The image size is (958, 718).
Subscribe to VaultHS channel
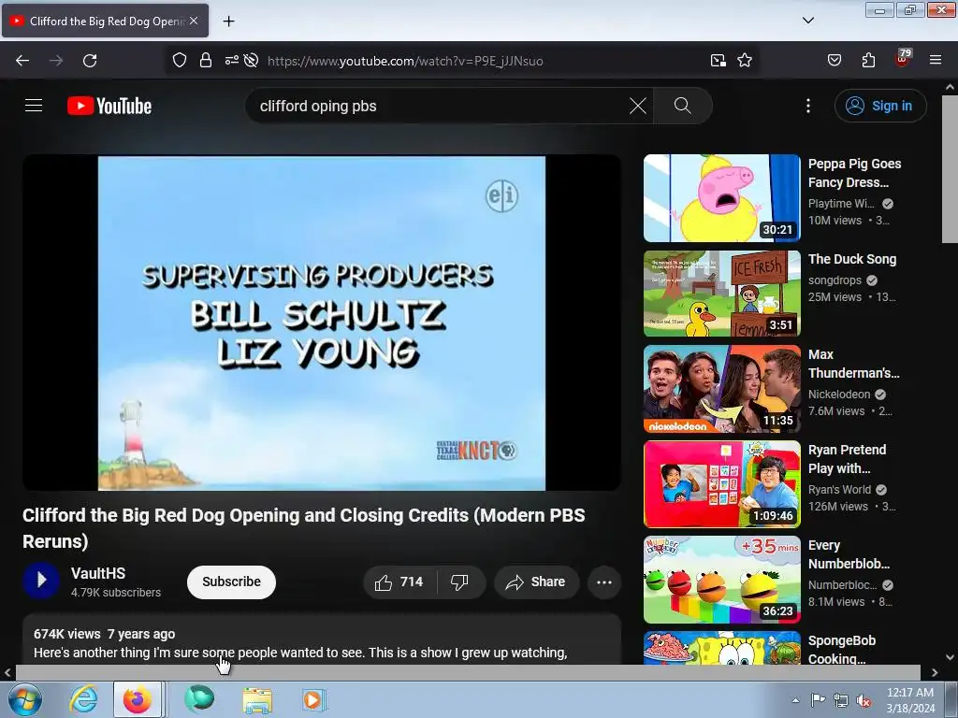pos(232,582)
